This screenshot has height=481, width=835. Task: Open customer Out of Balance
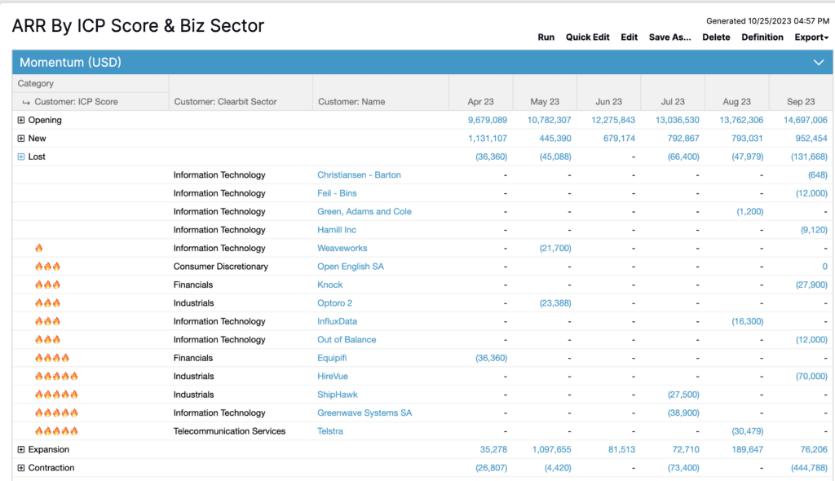tap(347, 339)
